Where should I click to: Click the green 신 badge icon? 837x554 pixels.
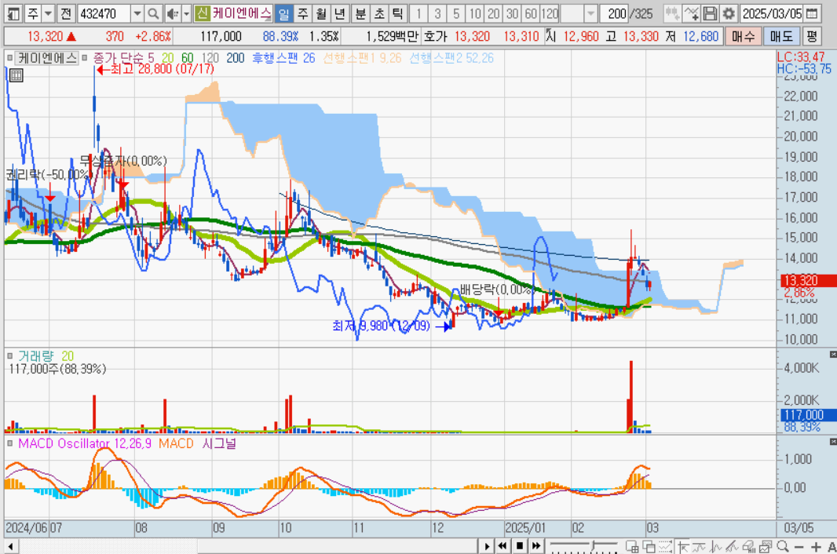202,13
